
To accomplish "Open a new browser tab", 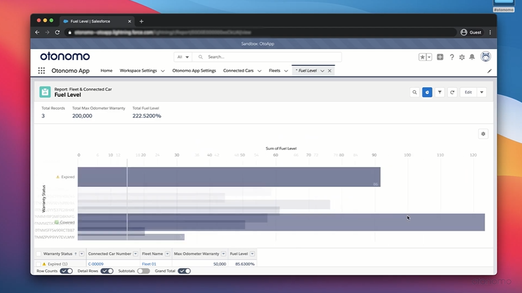I will point(142,21).
